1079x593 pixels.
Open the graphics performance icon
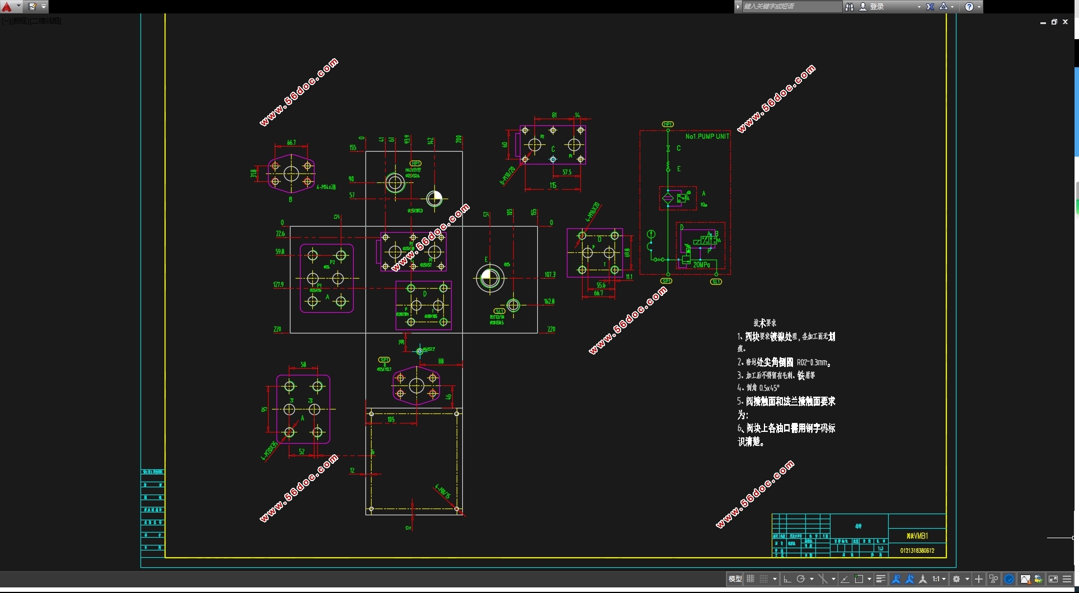pyautogui.click(x=1025, y=579)
